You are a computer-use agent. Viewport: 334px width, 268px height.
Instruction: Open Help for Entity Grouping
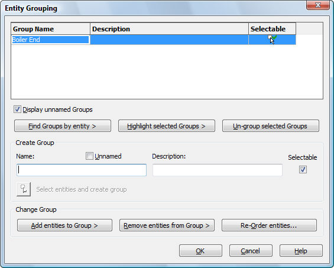pos(301,251)
